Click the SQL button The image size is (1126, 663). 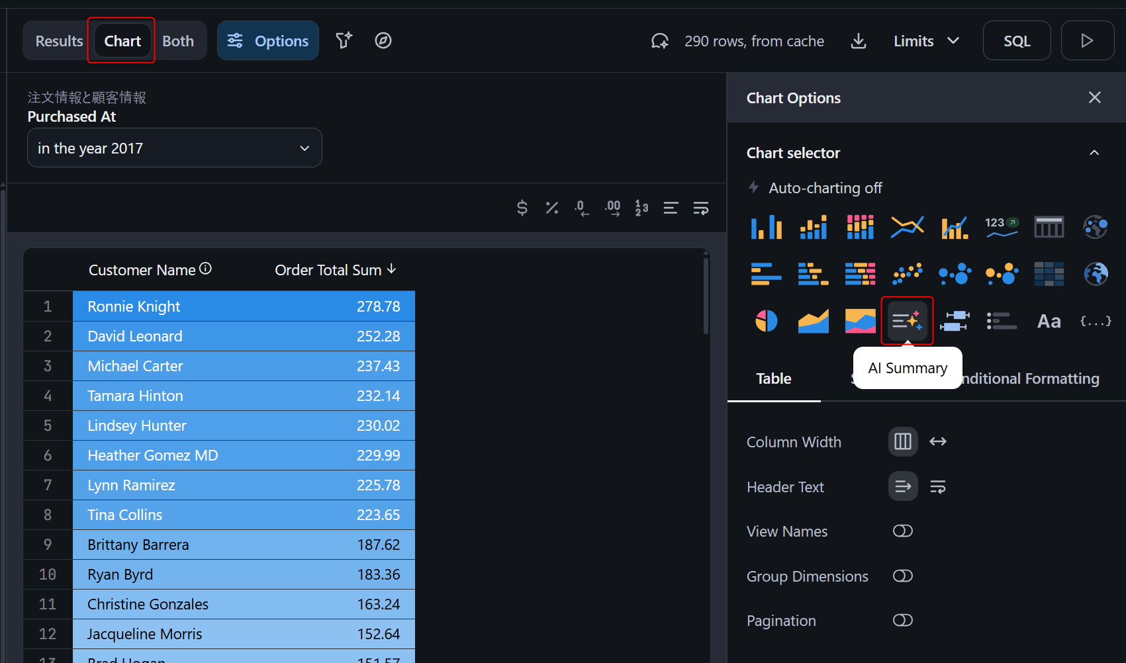[1016, 41]
